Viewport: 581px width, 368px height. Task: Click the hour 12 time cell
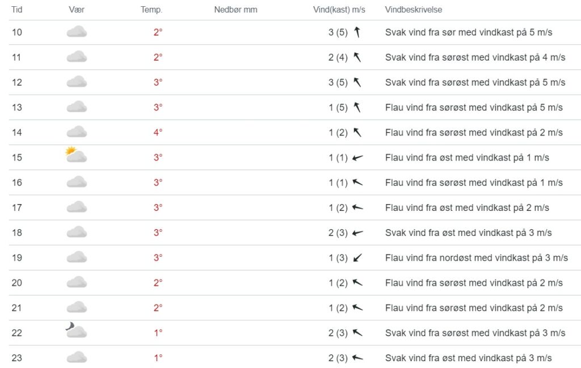click(17, 82)
